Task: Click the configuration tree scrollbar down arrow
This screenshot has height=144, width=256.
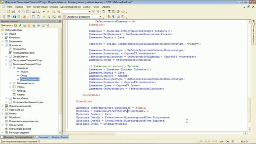Action: 60,133
